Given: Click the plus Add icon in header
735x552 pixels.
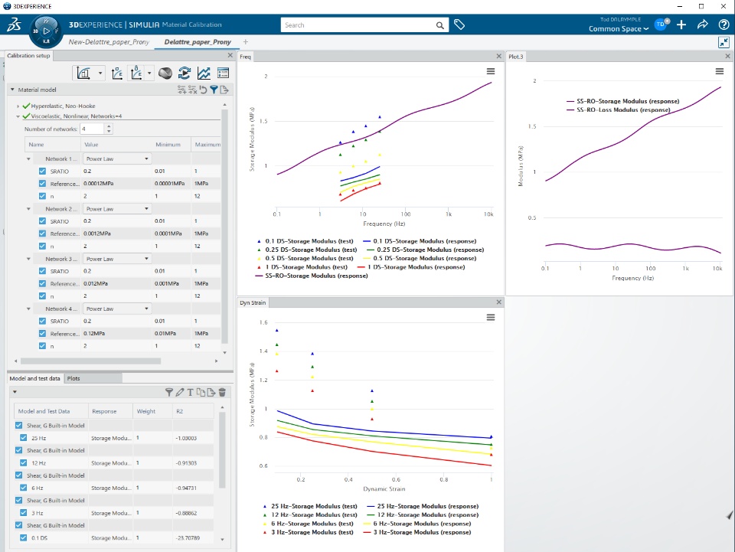Looking at the screenshot, I should click(x=681, y=24).
